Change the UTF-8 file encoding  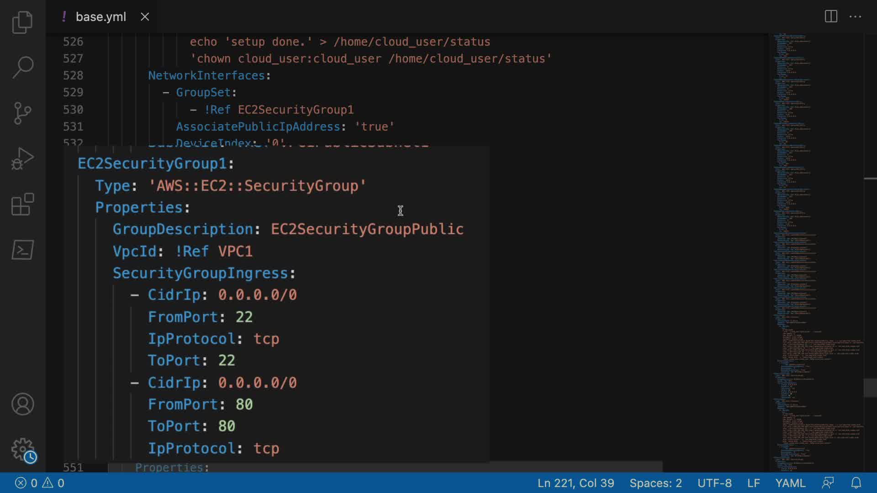[714, 483]
